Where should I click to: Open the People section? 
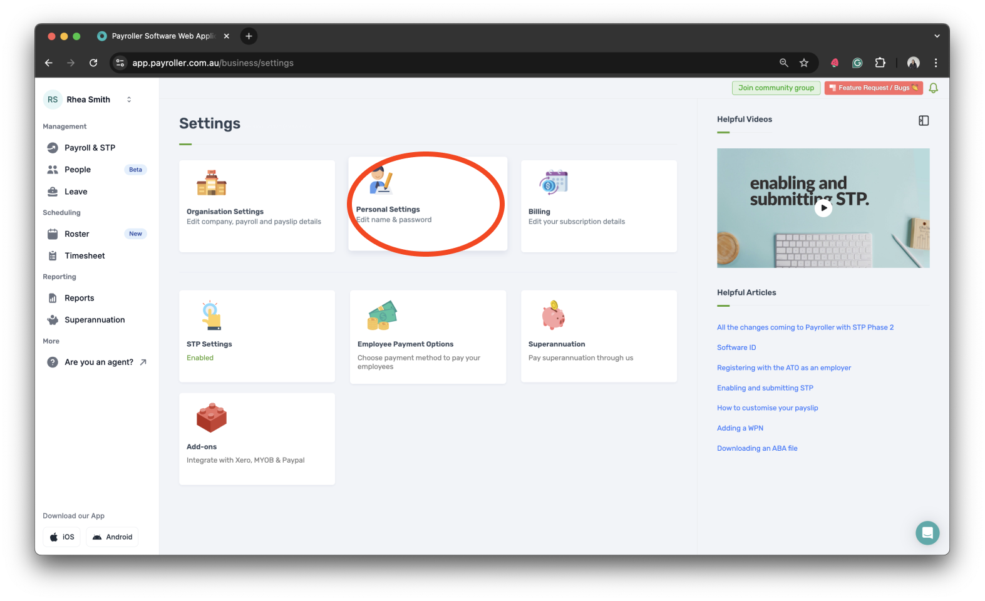pos(78,170)
